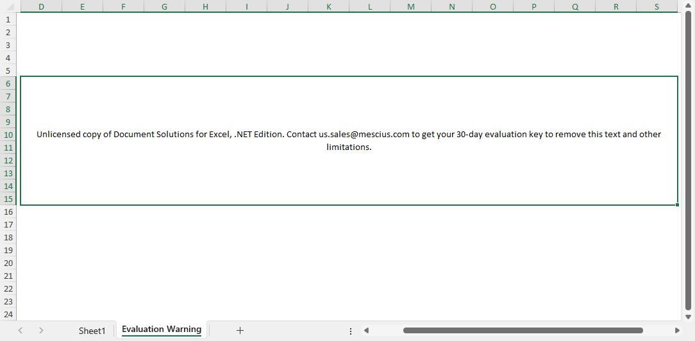This screenshot has width=695, height=341.
Task: Select column R header
Action: (x=616, y=6)
